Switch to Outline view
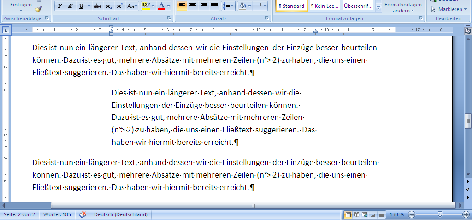473x220 pixels. [373, 214]
